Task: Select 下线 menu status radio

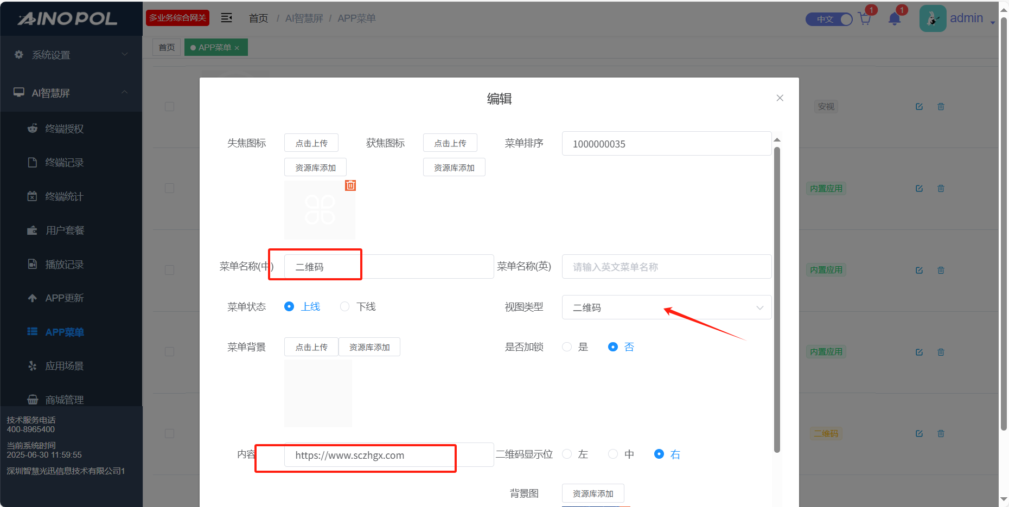Action: [344, 307]
